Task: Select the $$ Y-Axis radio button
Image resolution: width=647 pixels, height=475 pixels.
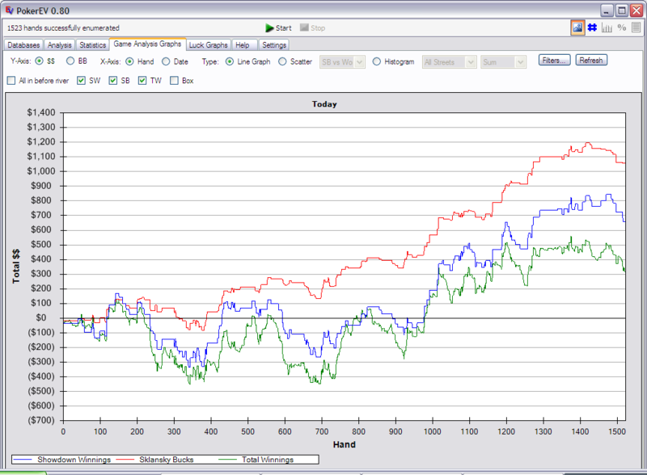Action: coord(39,61)
